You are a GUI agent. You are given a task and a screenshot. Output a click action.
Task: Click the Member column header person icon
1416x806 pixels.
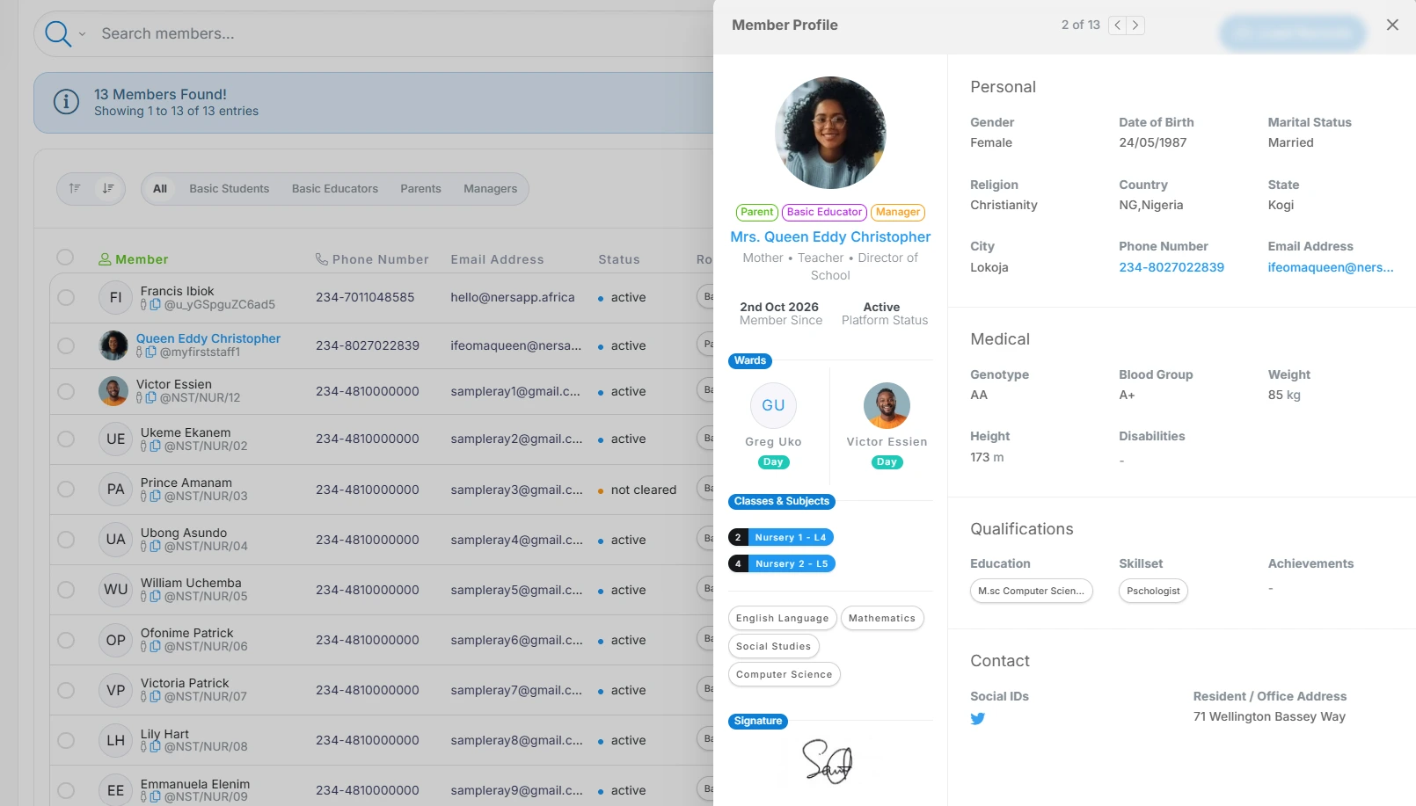[105, 259]
